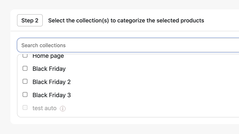Choose the Black Friday collection label

49,69
